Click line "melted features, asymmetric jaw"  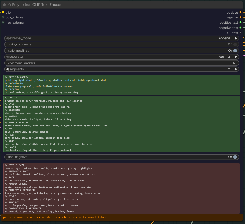click(x=45, y=180)
